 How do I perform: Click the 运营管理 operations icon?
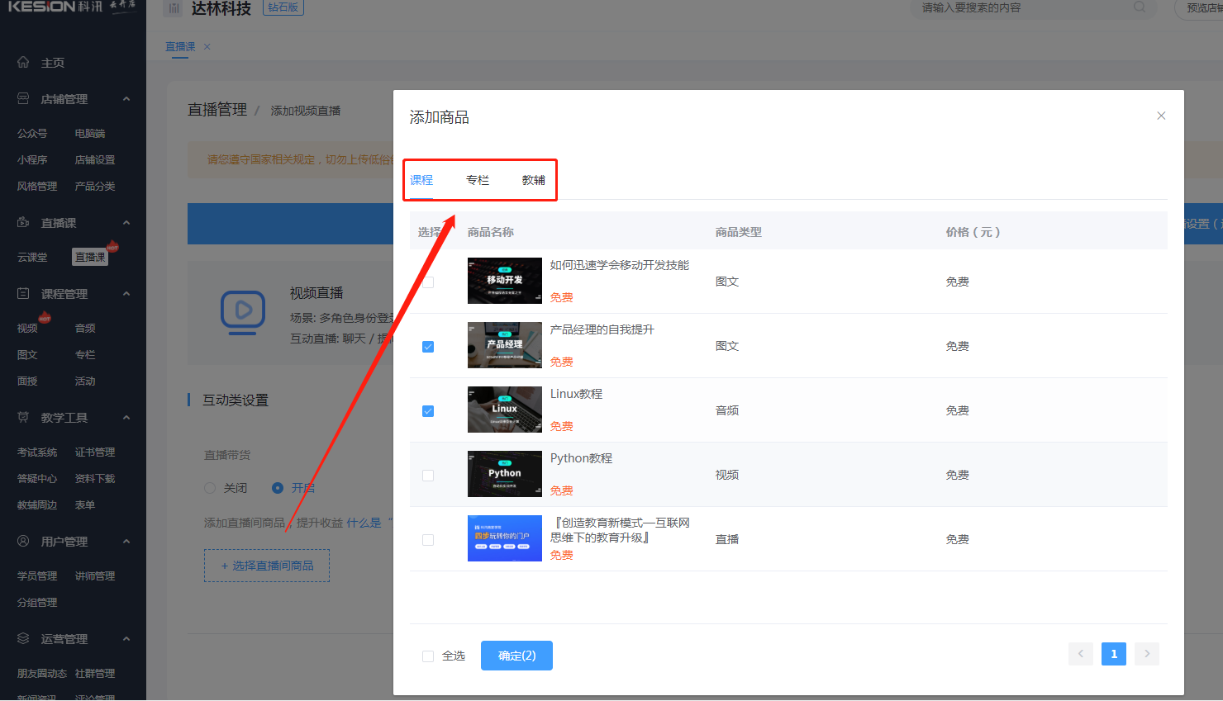[x=22, y=638]
